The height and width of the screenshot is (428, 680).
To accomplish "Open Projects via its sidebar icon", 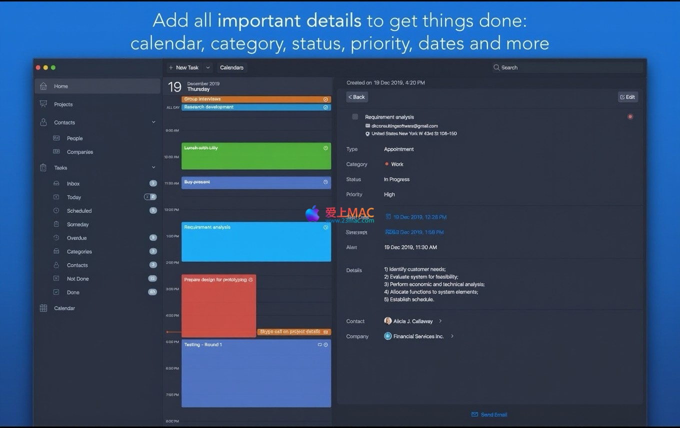I will click(x=43, y=104).
